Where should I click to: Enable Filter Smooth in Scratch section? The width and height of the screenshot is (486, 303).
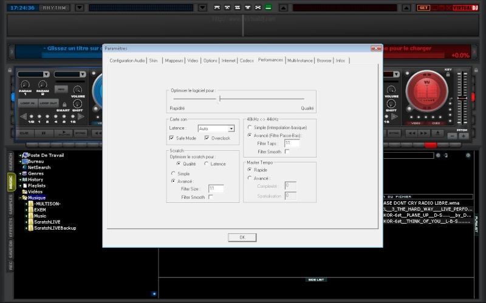point(211,197)
